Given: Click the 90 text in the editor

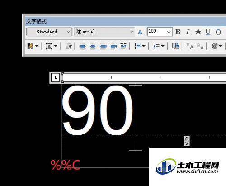Looking at the screenshot, I should (x=98, y=110).
